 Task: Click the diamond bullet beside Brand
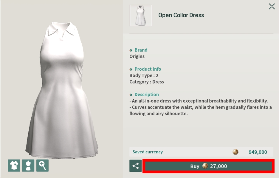coord(131,50)
